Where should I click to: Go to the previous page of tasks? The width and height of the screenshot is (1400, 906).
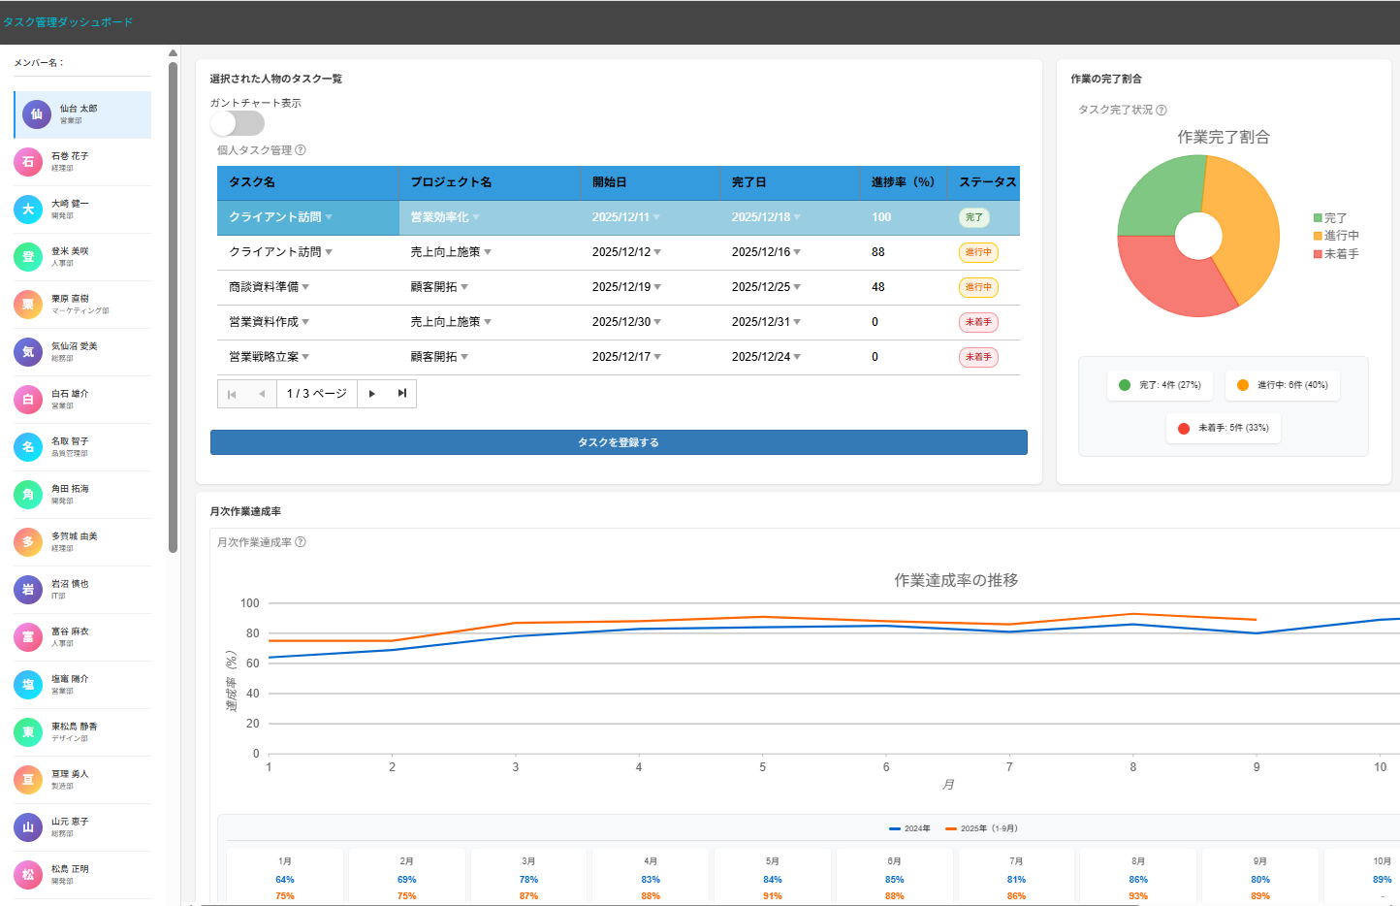(x=262, y=394)
